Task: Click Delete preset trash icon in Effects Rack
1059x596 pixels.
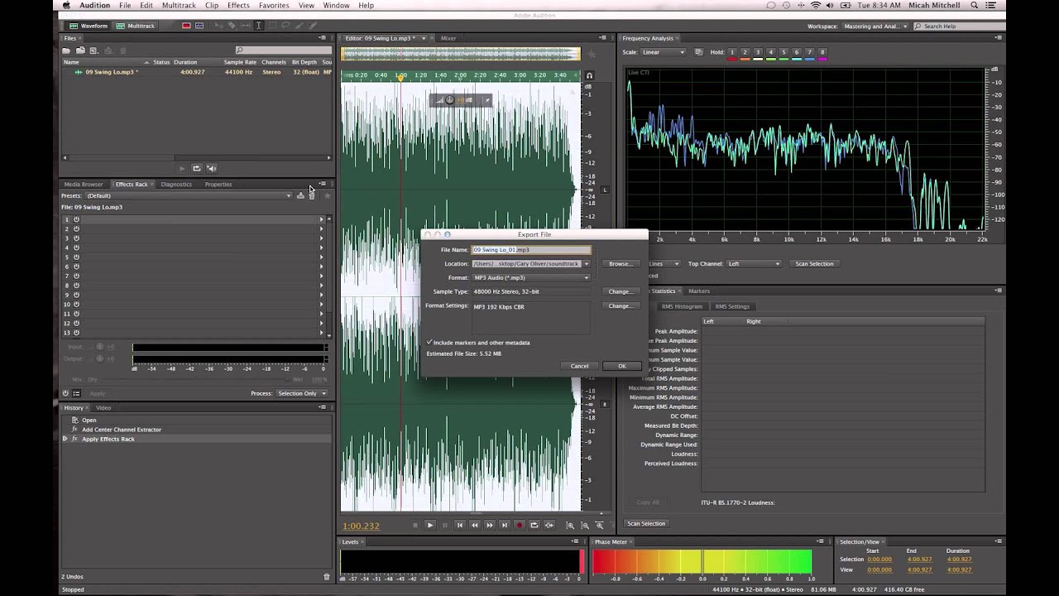Action: [312, 195]
